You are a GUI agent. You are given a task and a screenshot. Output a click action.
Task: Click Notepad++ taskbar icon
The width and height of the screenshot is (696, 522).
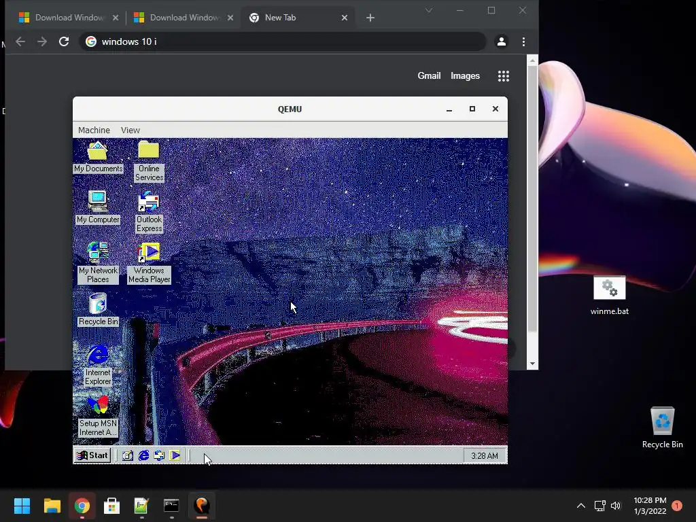click(x=141, y=506)
